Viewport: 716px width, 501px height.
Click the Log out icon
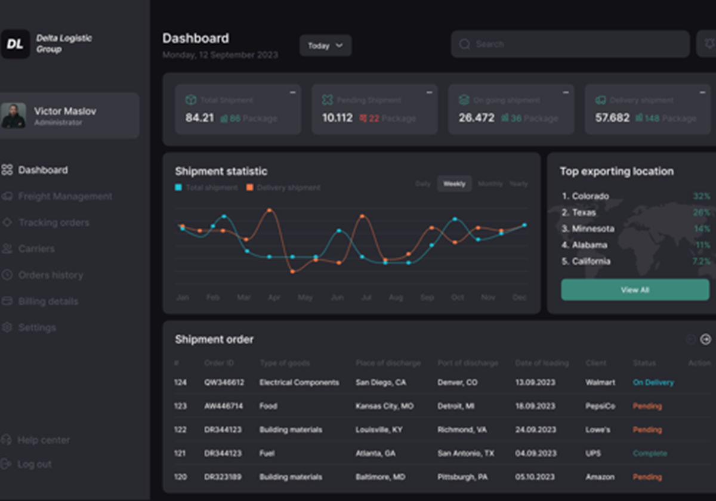tap(7, 463)
